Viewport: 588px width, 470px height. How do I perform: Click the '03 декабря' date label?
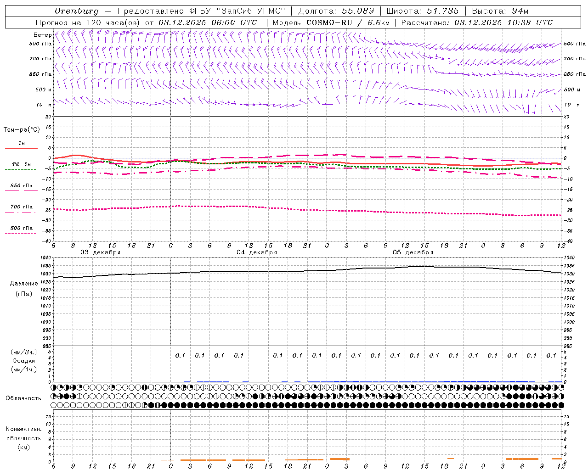[101, 252]
